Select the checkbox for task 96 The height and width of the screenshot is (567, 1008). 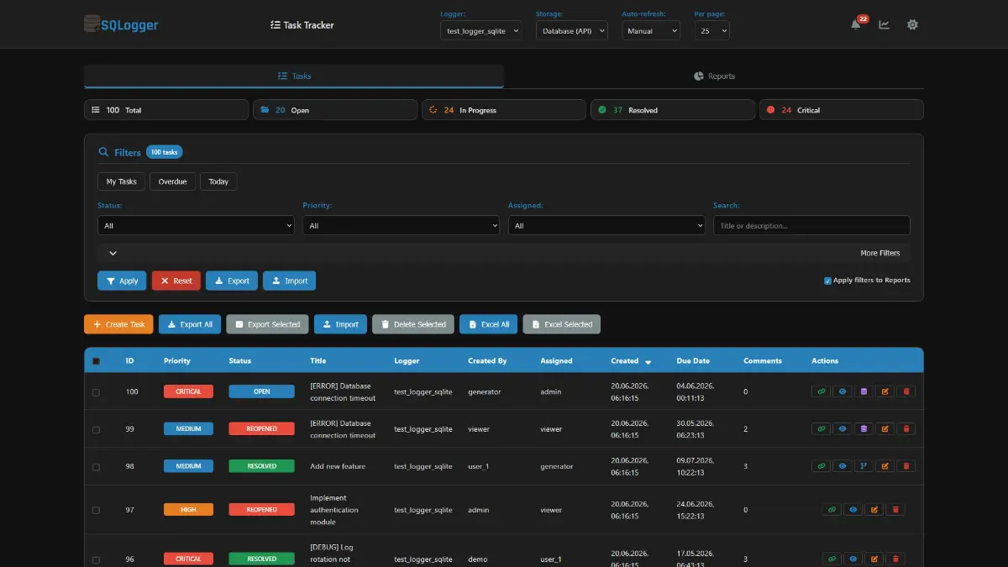[96, 559]
